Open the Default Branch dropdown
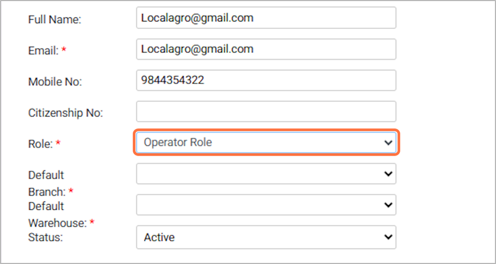This screenshot has width=496, height=264. click(x=261, y=174)
